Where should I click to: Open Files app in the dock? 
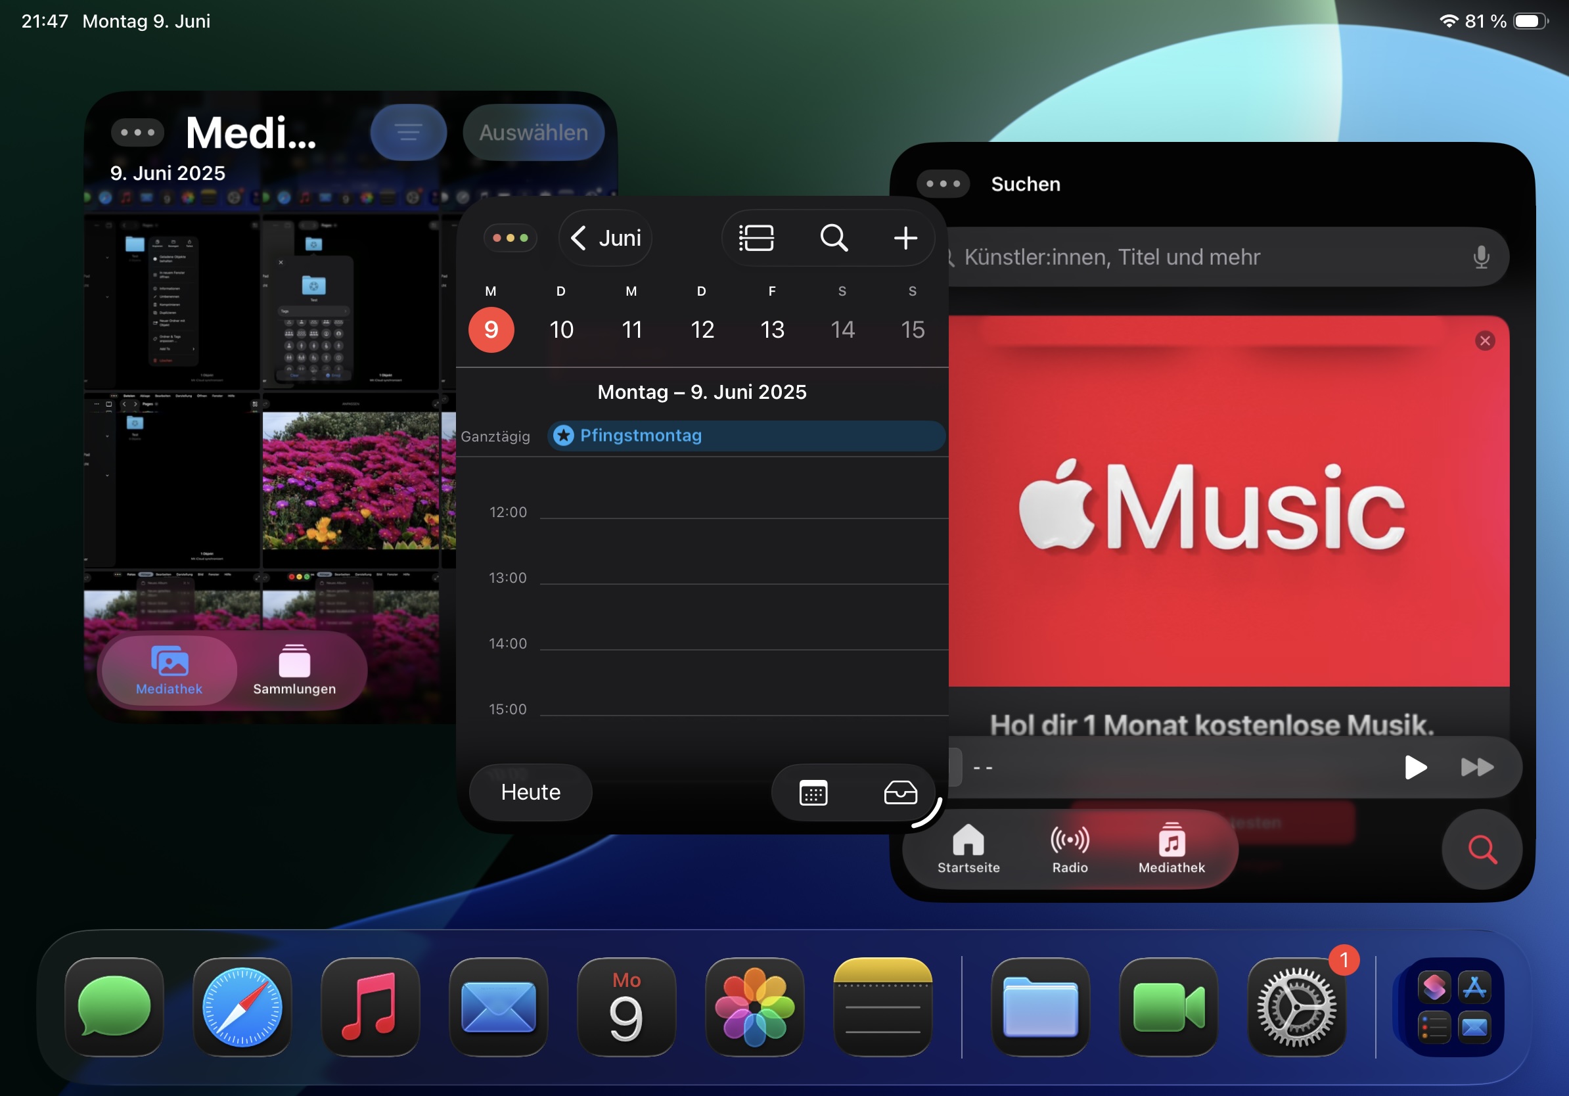(x=1040, y=1007)
